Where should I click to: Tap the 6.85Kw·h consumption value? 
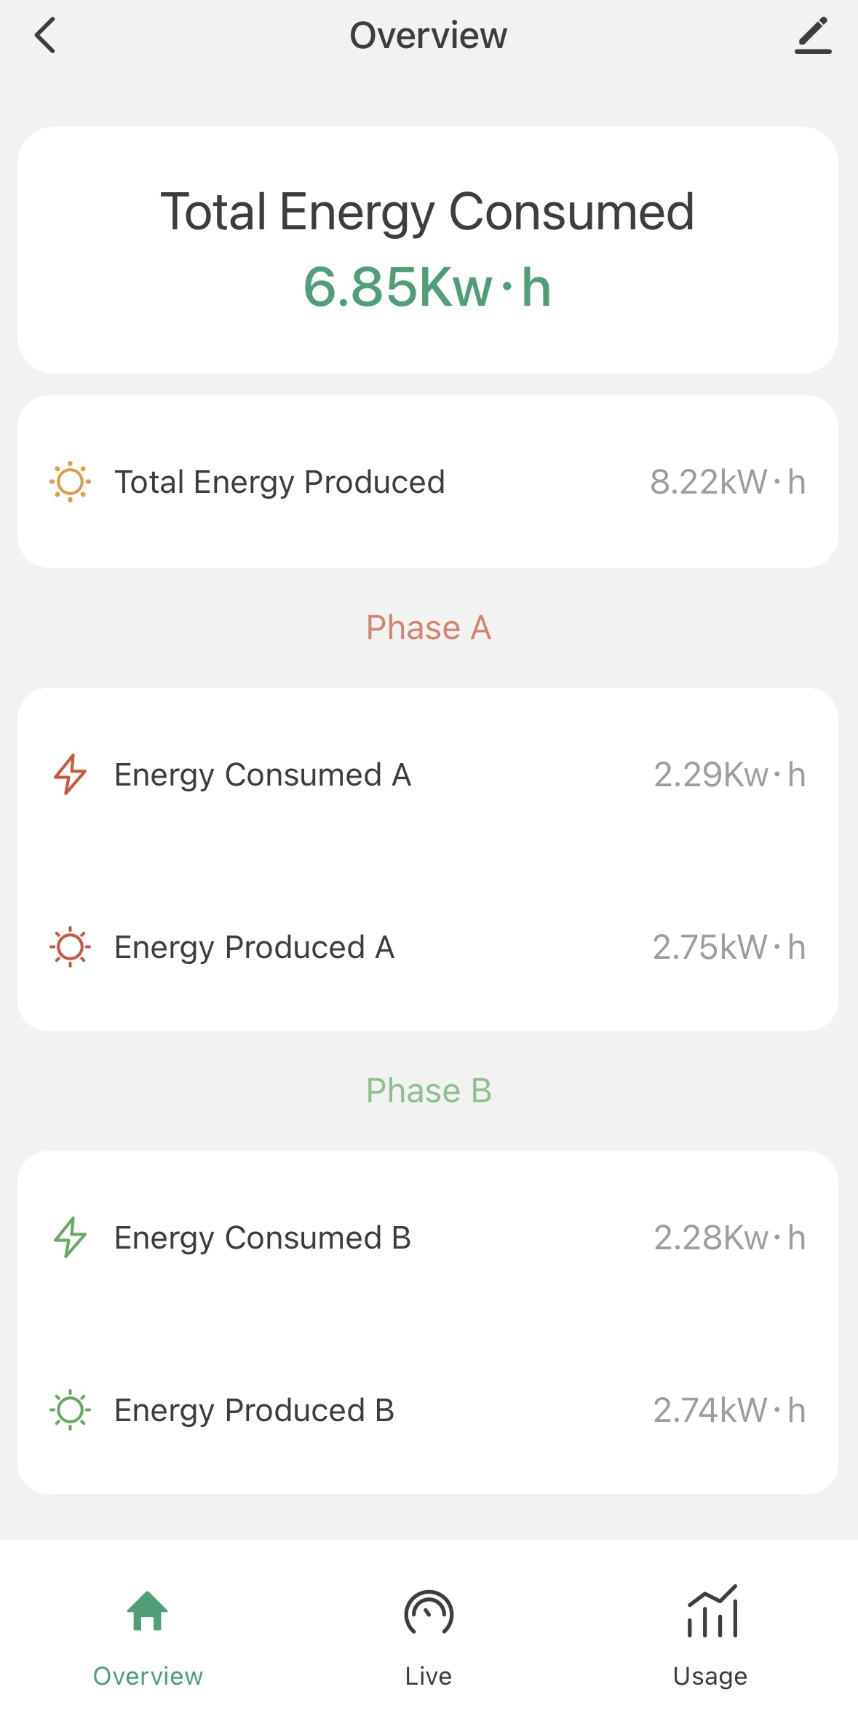coord(427,288)
